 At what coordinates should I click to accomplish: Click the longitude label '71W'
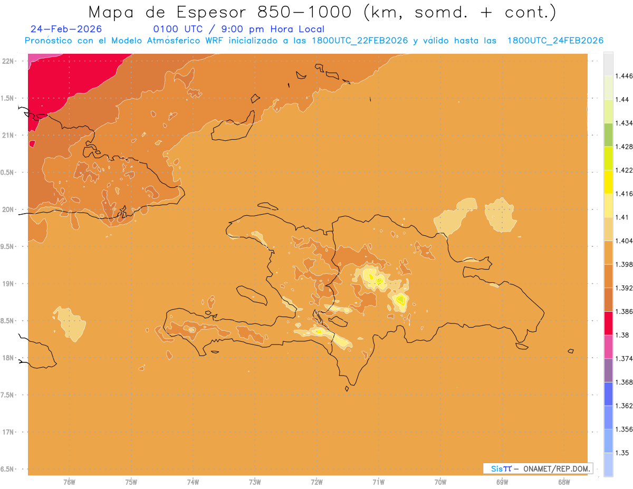(x=378, y=482)
